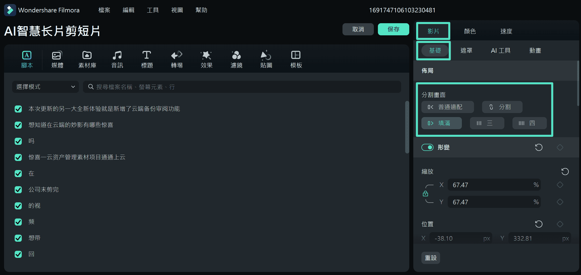Uncheck the 回 line checkbox

18,254
